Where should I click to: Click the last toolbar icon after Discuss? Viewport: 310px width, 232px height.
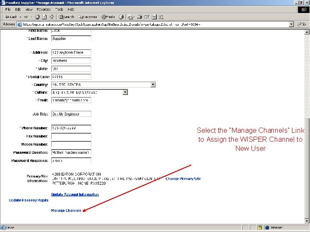point(161,17)
